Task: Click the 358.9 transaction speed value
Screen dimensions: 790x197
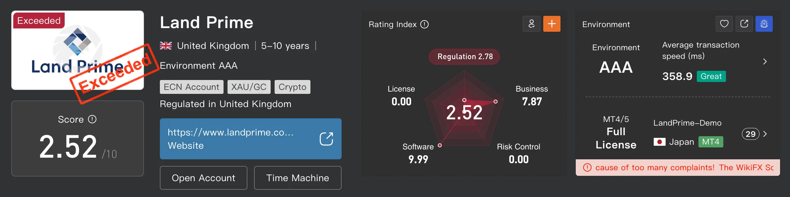Action: [x=677, y=76]
